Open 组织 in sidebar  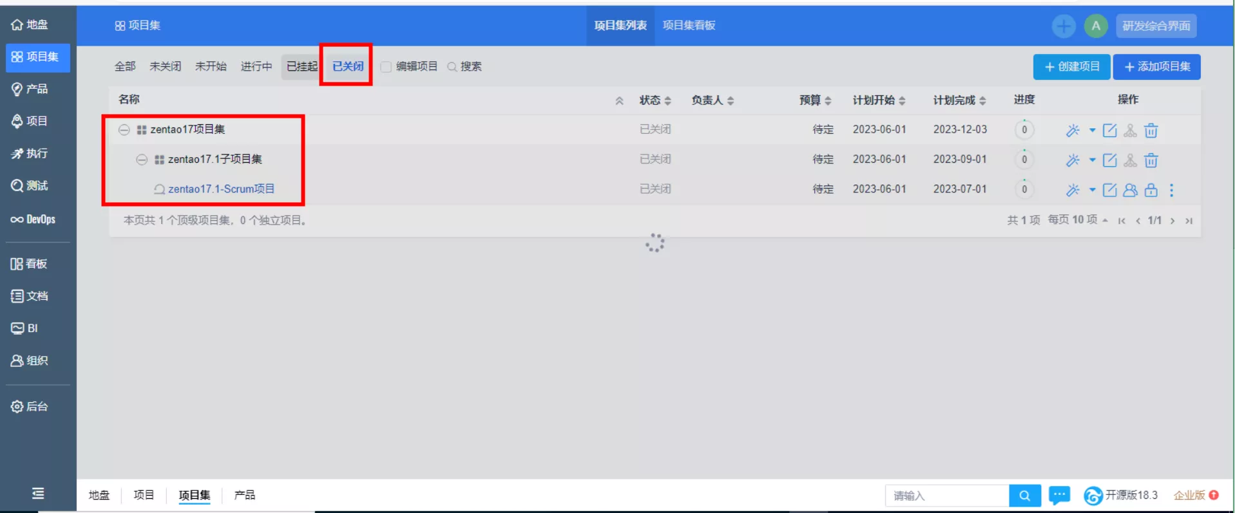[x=30, y=360]
